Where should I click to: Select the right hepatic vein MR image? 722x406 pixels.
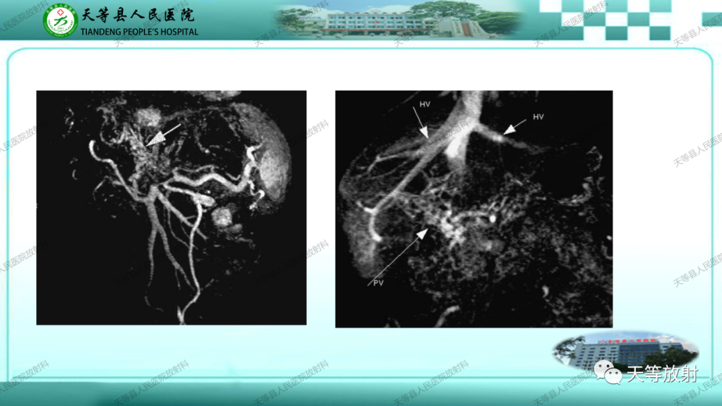click(474, 209)
